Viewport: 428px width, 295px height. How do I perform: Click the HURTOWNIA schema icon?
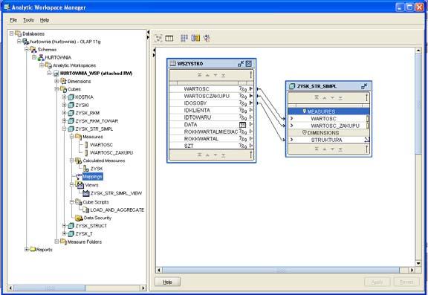click(x=41, y=57)
